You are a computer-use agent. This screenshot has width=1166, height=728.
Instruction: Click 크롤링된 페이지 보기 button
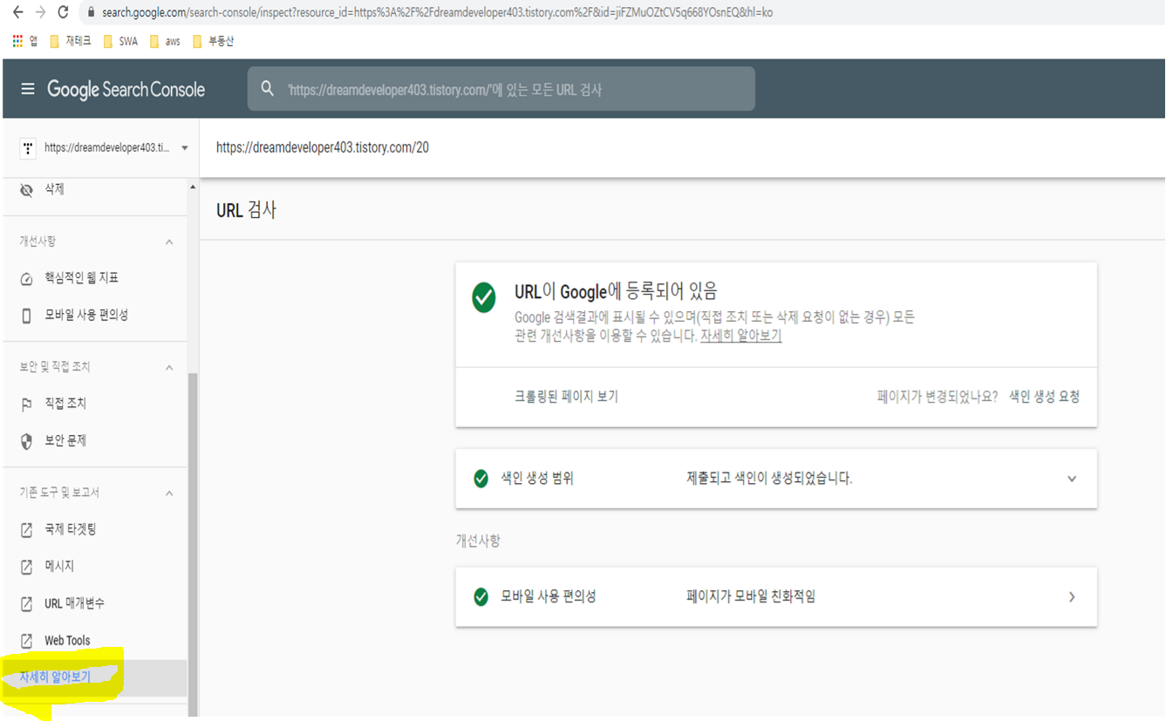pos(566,397)
